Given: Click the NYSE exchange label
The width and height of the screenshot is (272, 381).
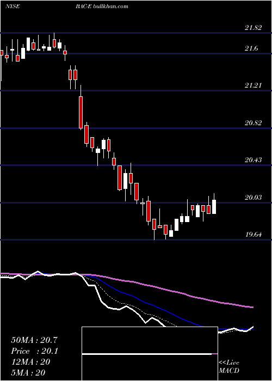Looking at the screenshot, I should click(13, 7).
